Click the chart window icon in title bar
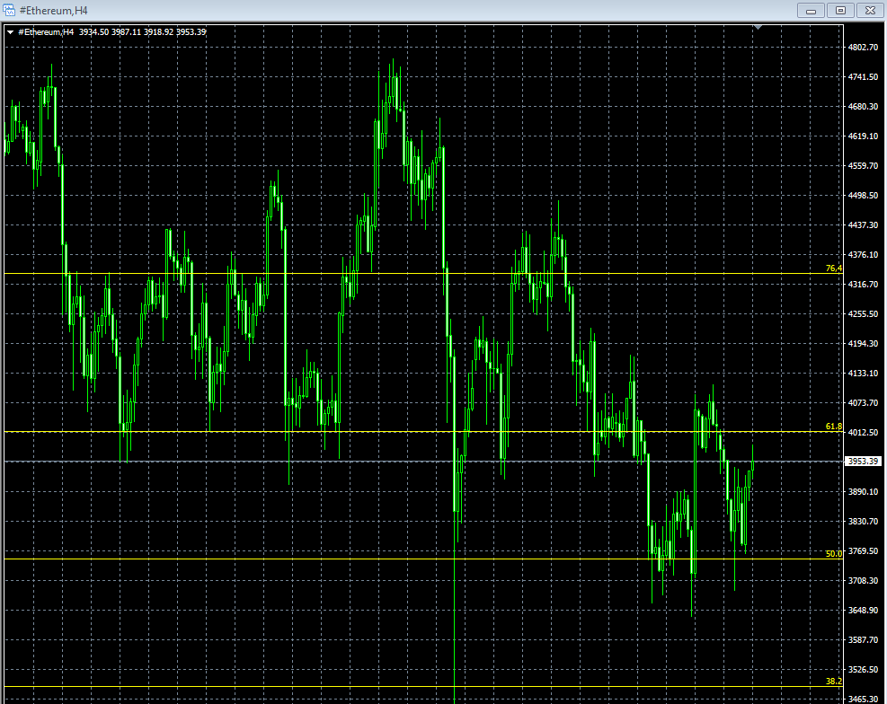 [10, 10]
